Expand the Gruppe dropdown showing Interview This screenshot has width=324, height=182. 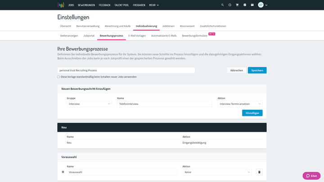click(89, 104)
